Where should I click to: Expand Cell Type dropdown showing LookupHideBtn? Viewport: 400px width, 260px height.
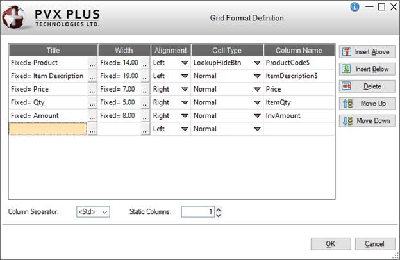[x=257, y=63]
